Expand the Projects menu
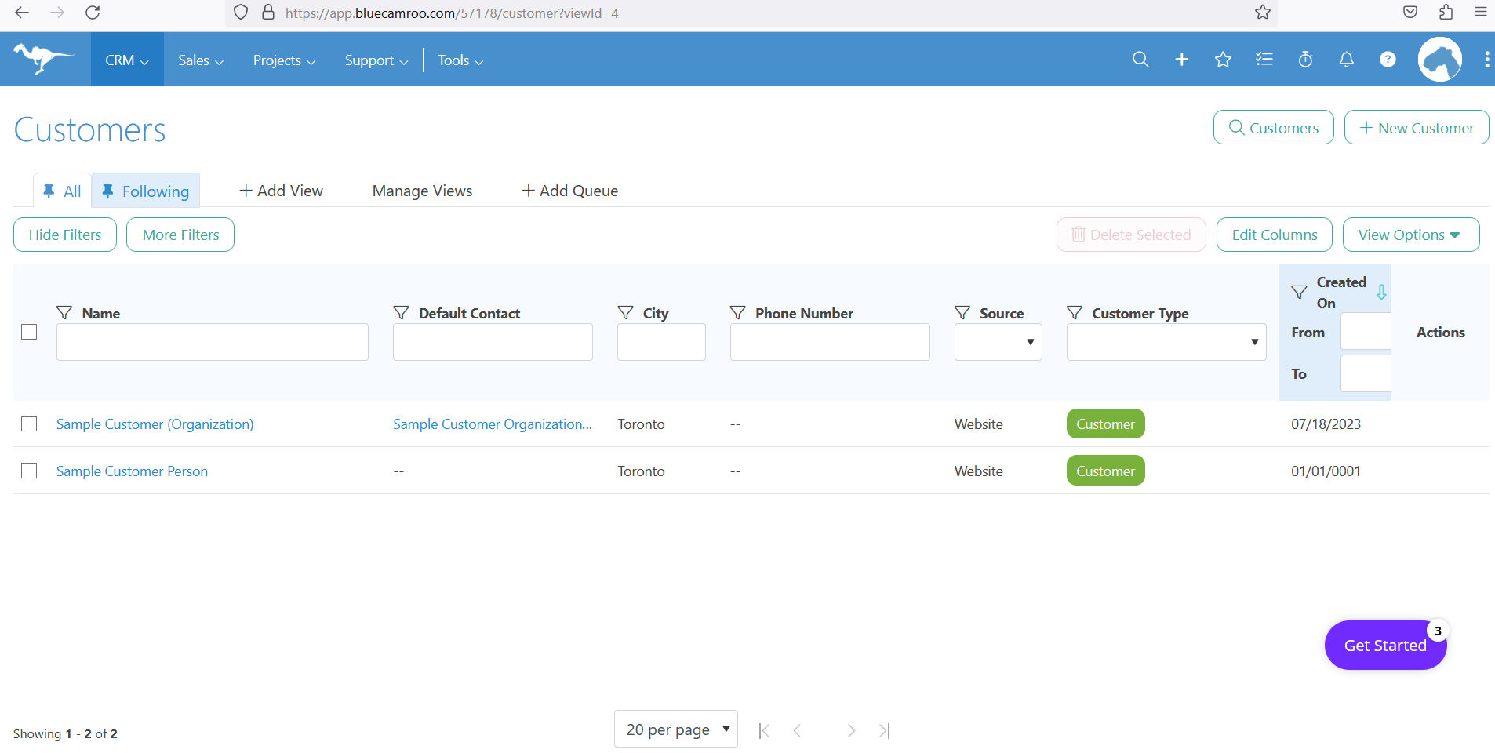 point(284,60)
